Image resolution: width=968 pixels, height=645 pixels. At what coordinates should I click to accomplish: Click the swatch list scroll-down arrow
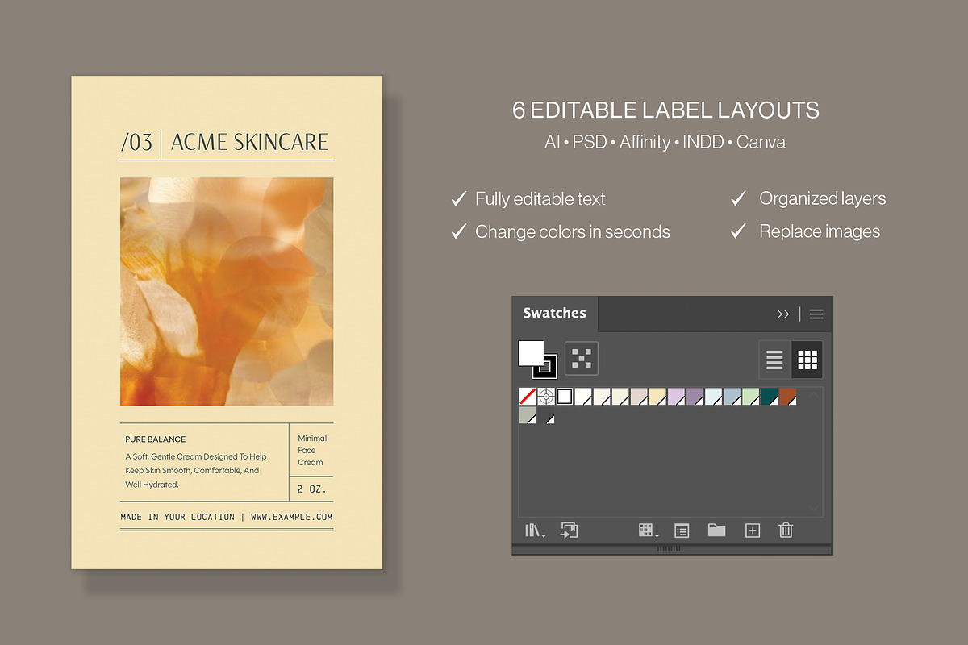(x=813, y=507)
